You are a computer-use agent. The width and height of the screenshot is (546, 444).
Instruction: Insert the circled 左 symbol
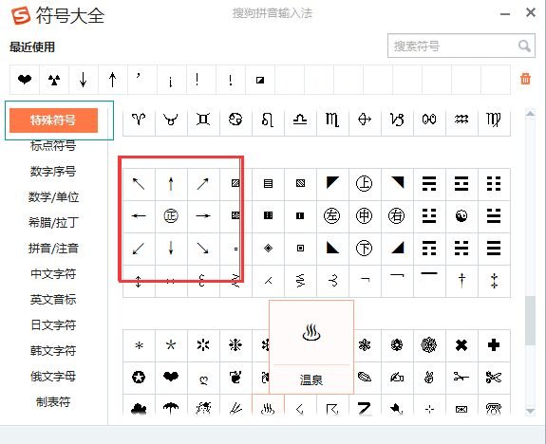331,215
